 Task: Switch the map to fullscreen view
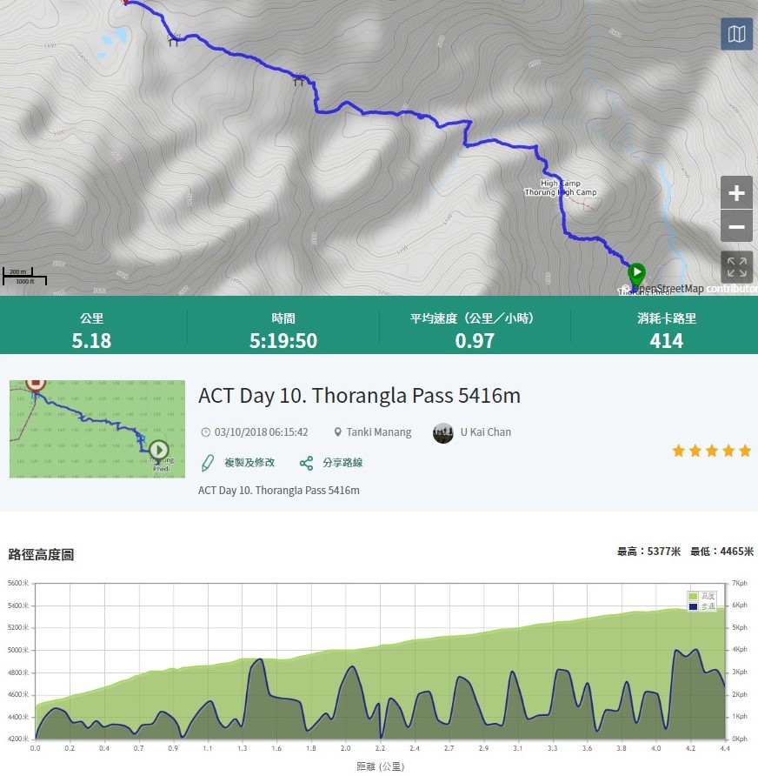coord(736,266)
